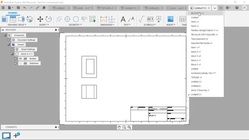
Task: Select the Dimension tool
Action: tap(103, 19)
